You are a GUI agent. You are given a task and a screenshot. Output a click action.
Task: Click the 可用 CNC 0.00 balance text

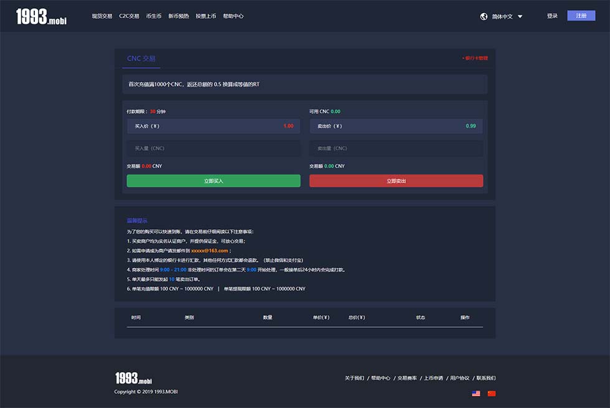pyautogui.click(x=325, y=111)
